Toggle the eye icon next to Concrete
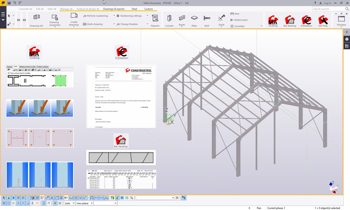This screenshot has width=350, height=210. (x=31, y=9)
